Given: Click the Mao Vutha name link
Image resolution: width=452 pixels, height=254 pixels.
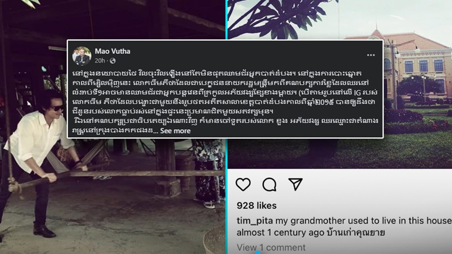Looking at the screenshot, I should (x=112, y=51).
